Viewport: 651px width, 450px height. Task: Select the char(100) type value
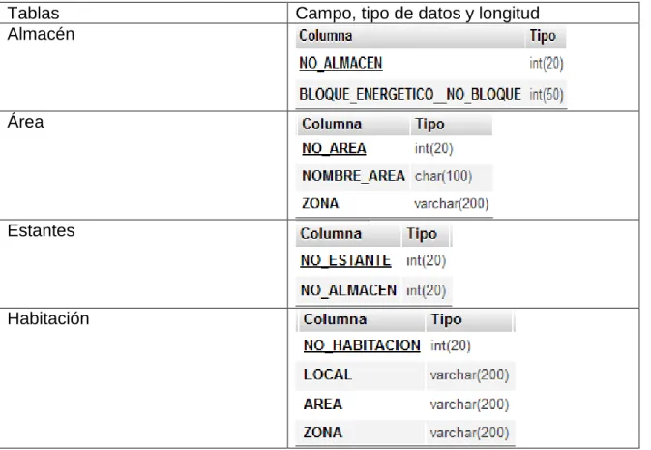pos(443,176)
